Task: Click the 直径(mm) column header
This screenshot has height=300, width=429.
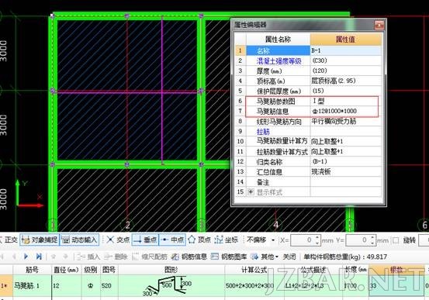Action: 66,270
